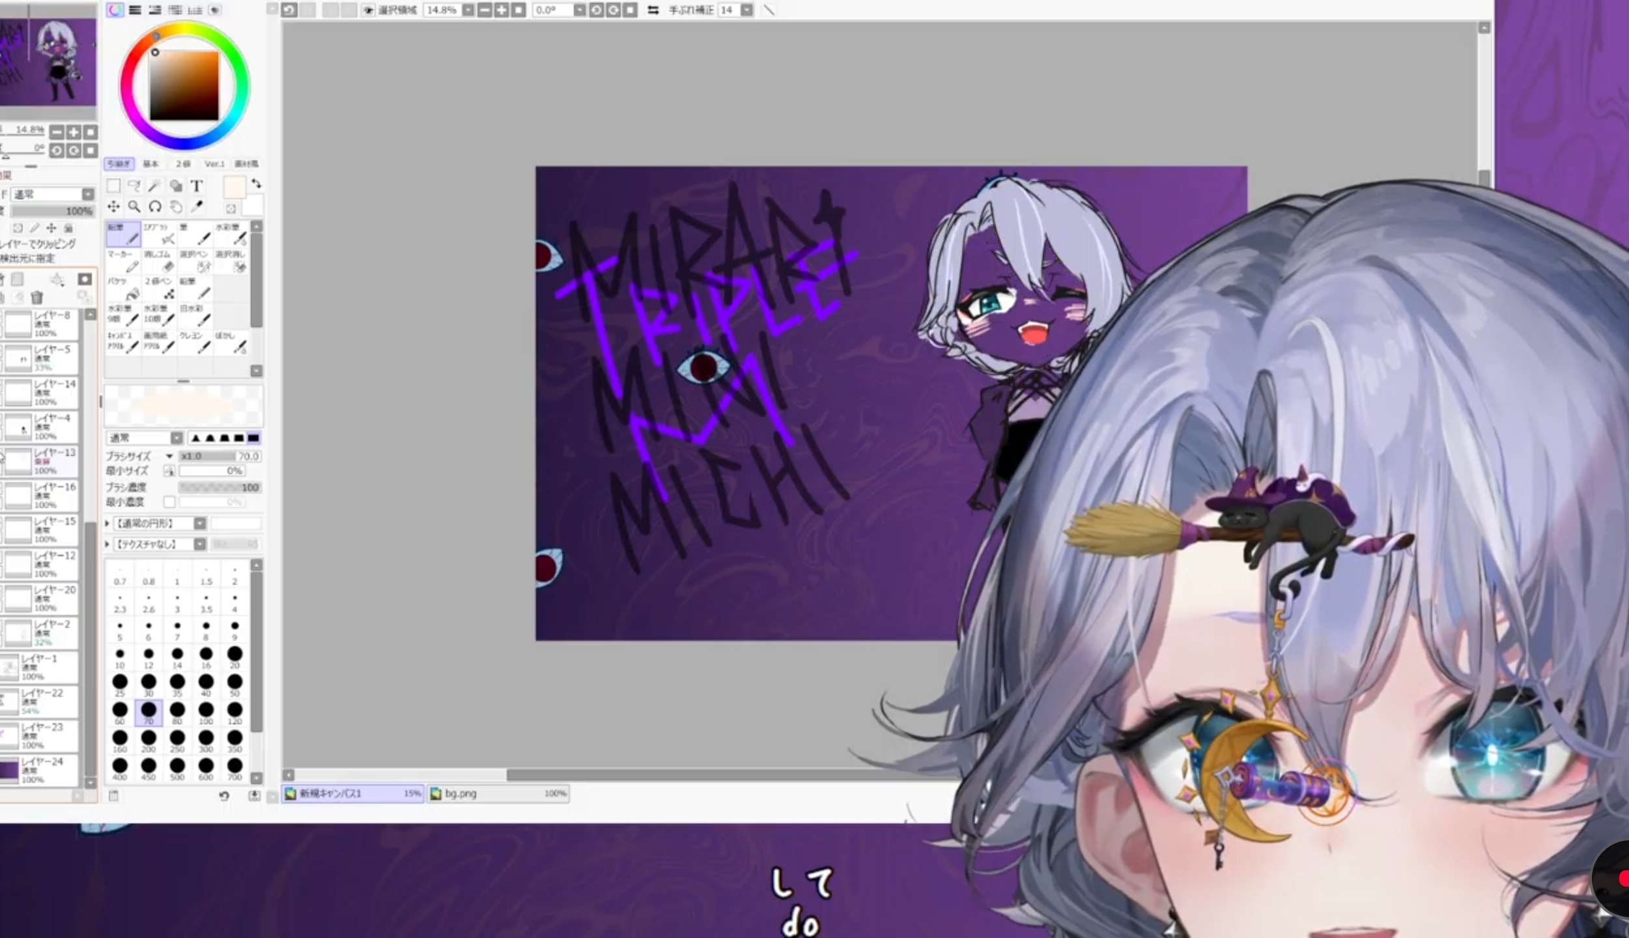Switch to 引継ぎ tool tray tab
1629x938 pixels.
pos(119,163)
